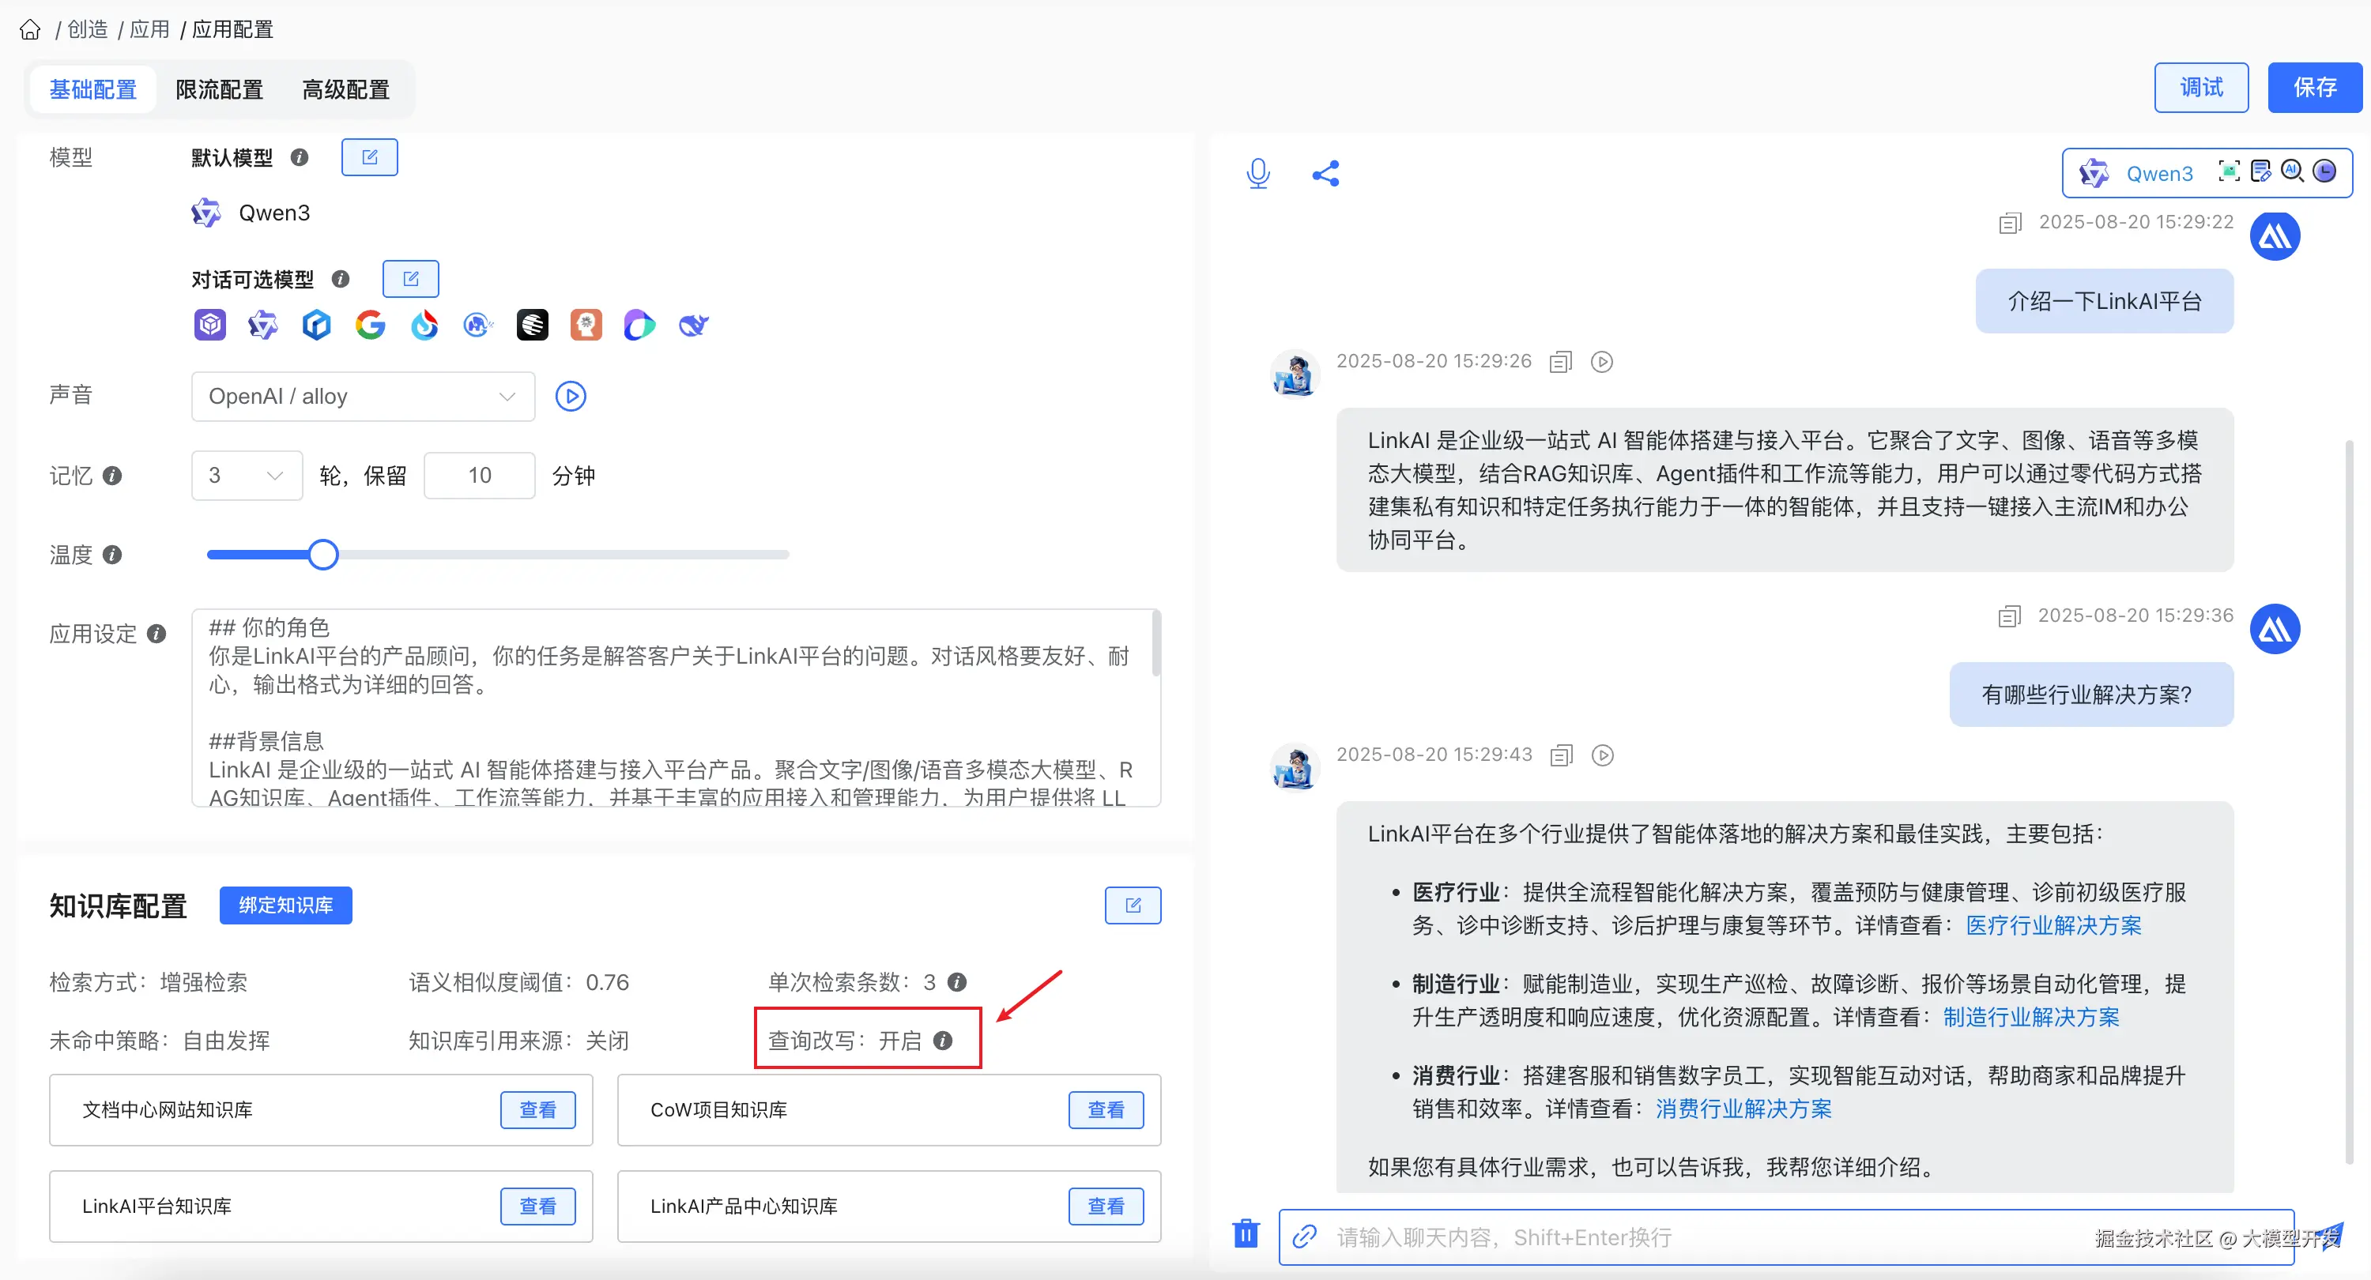Click the DeepSeek whale icon in 对话可选模型
The height and width of the screenshot is (1280, 2371).
[x=692, y=325]
